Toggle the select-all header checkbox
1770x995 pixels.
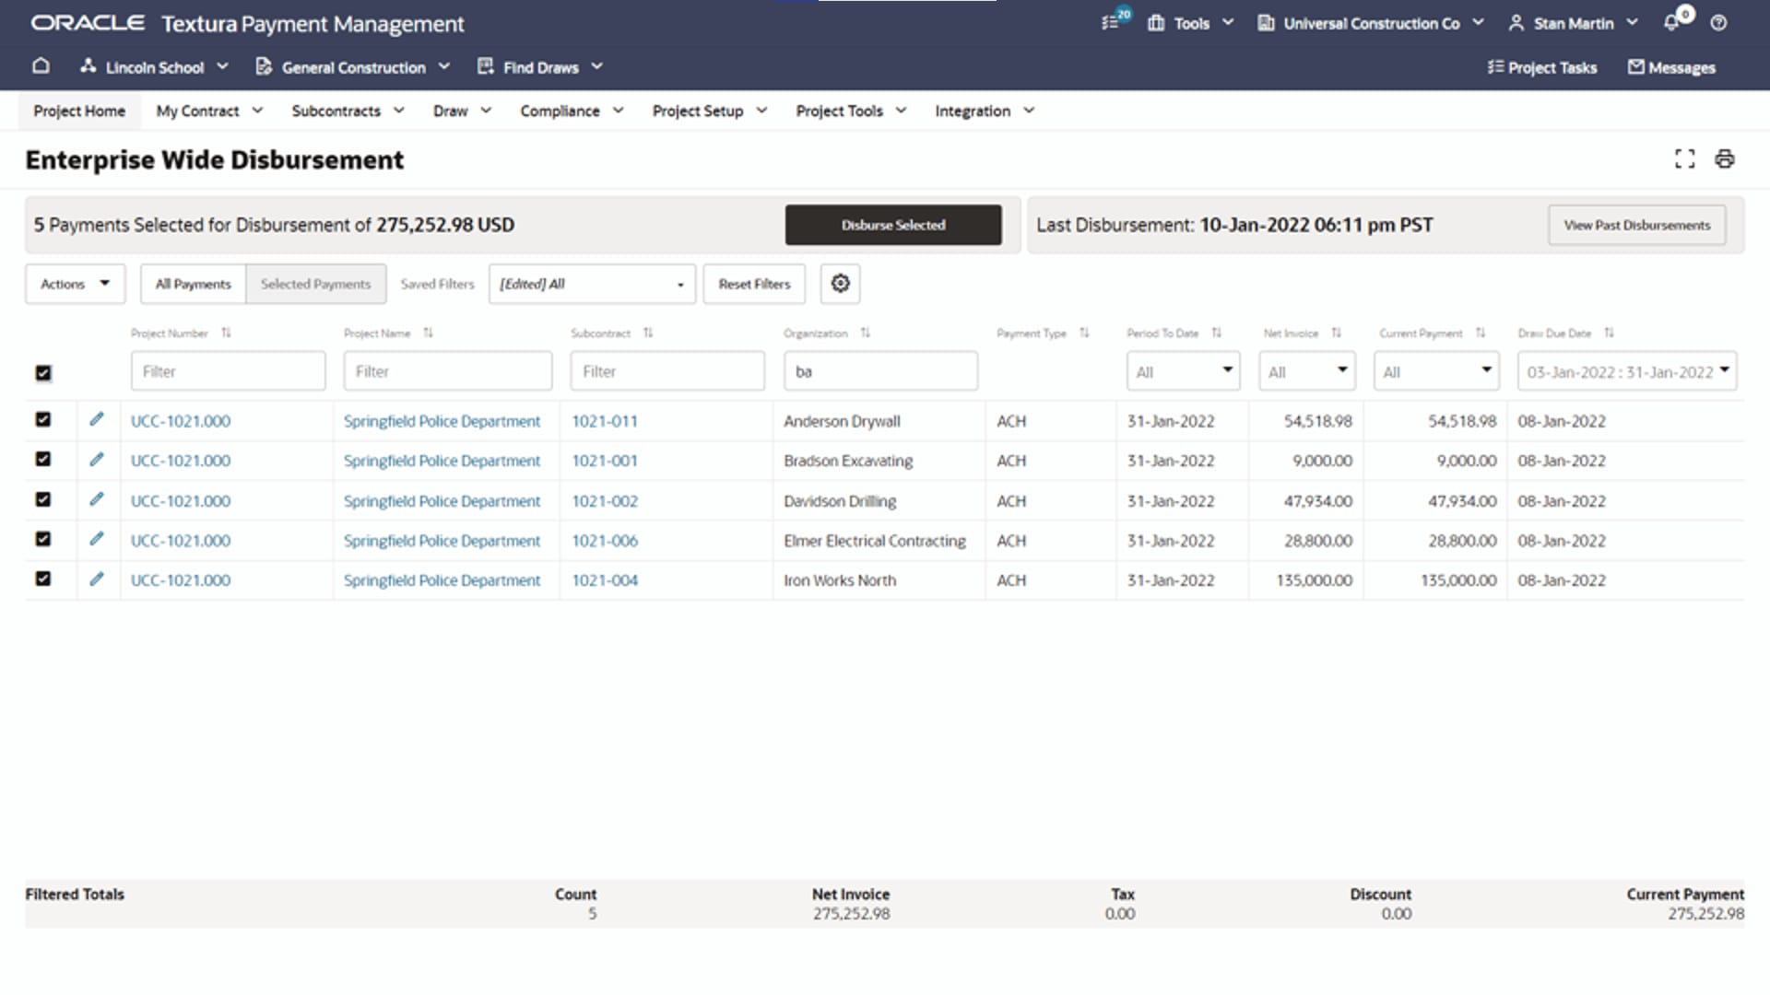pyautogui.click(x=43, y=372)
